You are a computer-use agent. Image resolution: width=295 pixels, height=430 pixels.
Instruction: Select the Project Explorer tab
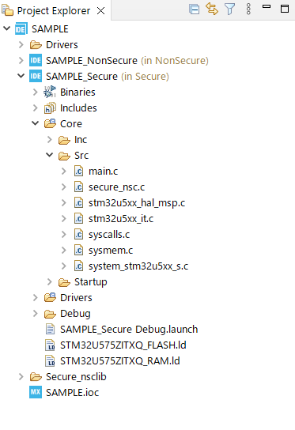[54, 11]
